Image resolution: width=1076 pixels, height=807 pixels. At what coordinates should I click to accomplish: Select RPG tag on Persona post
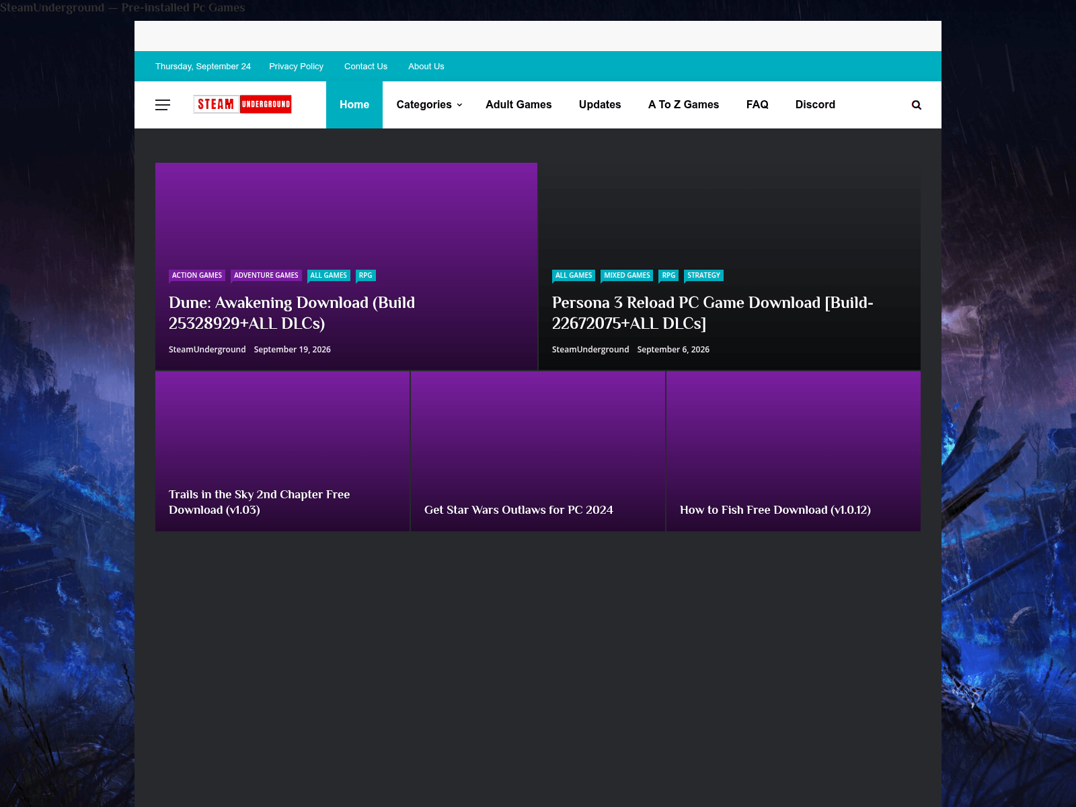pyautogui.click(x=668, y=276)
